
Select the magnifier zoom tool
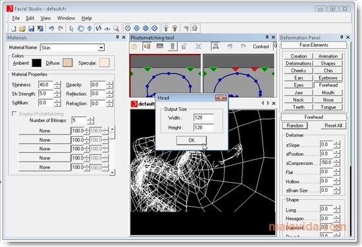coord(116,28)
